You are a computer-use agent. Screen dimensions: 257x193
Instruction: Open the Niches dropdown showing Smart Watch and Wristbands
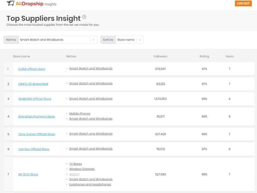[x=50, y=40]
